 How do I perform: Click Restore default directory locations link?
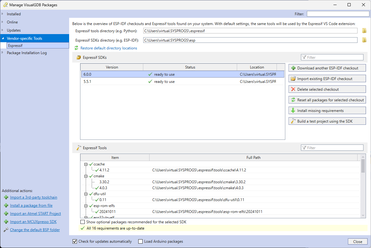(x=109, y=48)
